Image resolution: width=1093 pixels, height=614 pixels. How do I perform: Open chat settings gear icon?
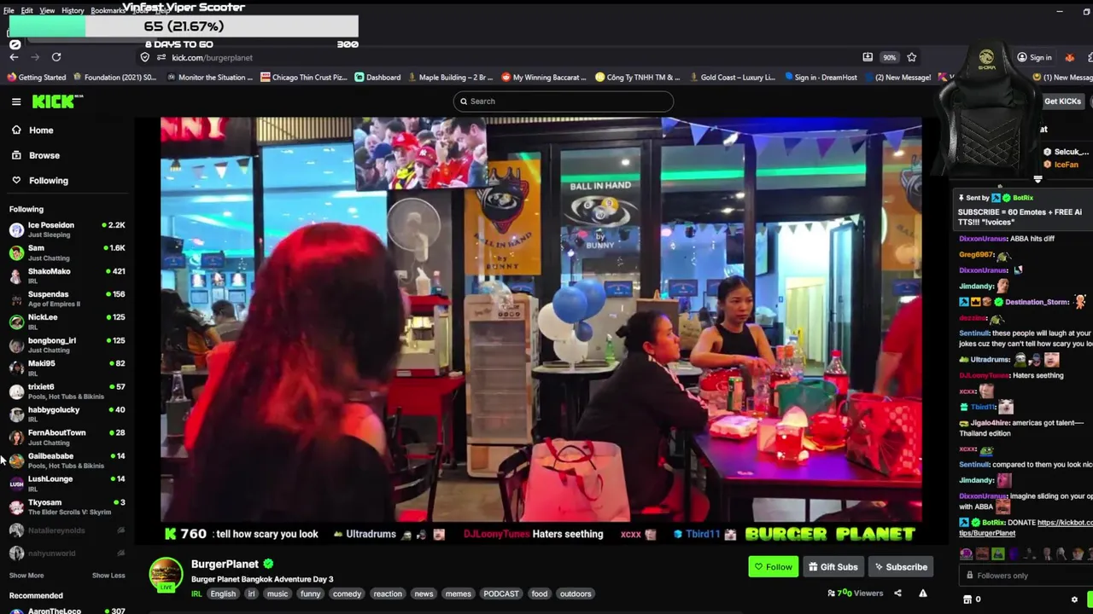1075,600
